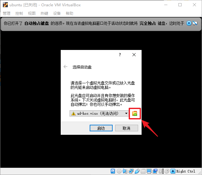
Task: Maximize the VirtualBox window
Action: (180, 5)
